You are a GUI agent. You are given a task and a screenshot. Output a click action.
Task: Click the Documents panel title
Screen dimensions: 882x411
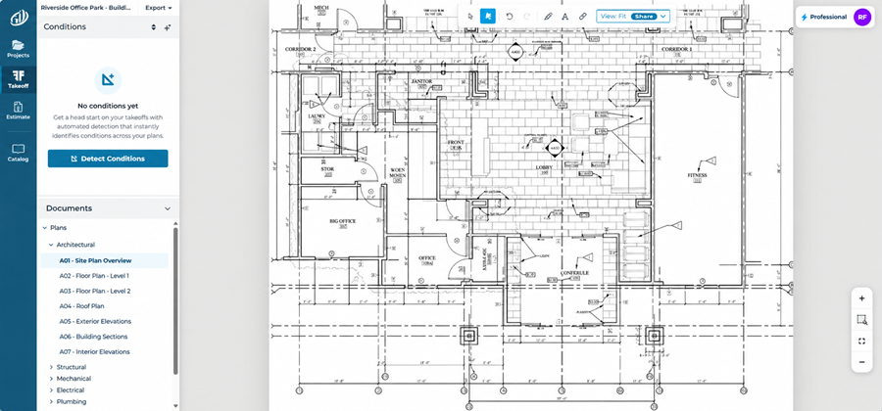(x=69, y=208)
